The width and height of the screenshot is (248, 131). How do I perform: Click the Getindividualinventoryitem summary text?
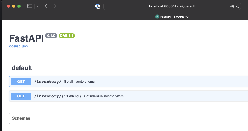[104, 96]
